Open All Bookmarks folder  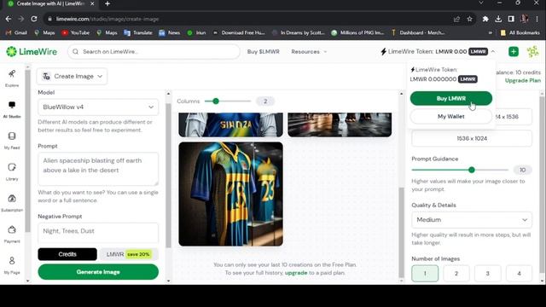[520, 32]
